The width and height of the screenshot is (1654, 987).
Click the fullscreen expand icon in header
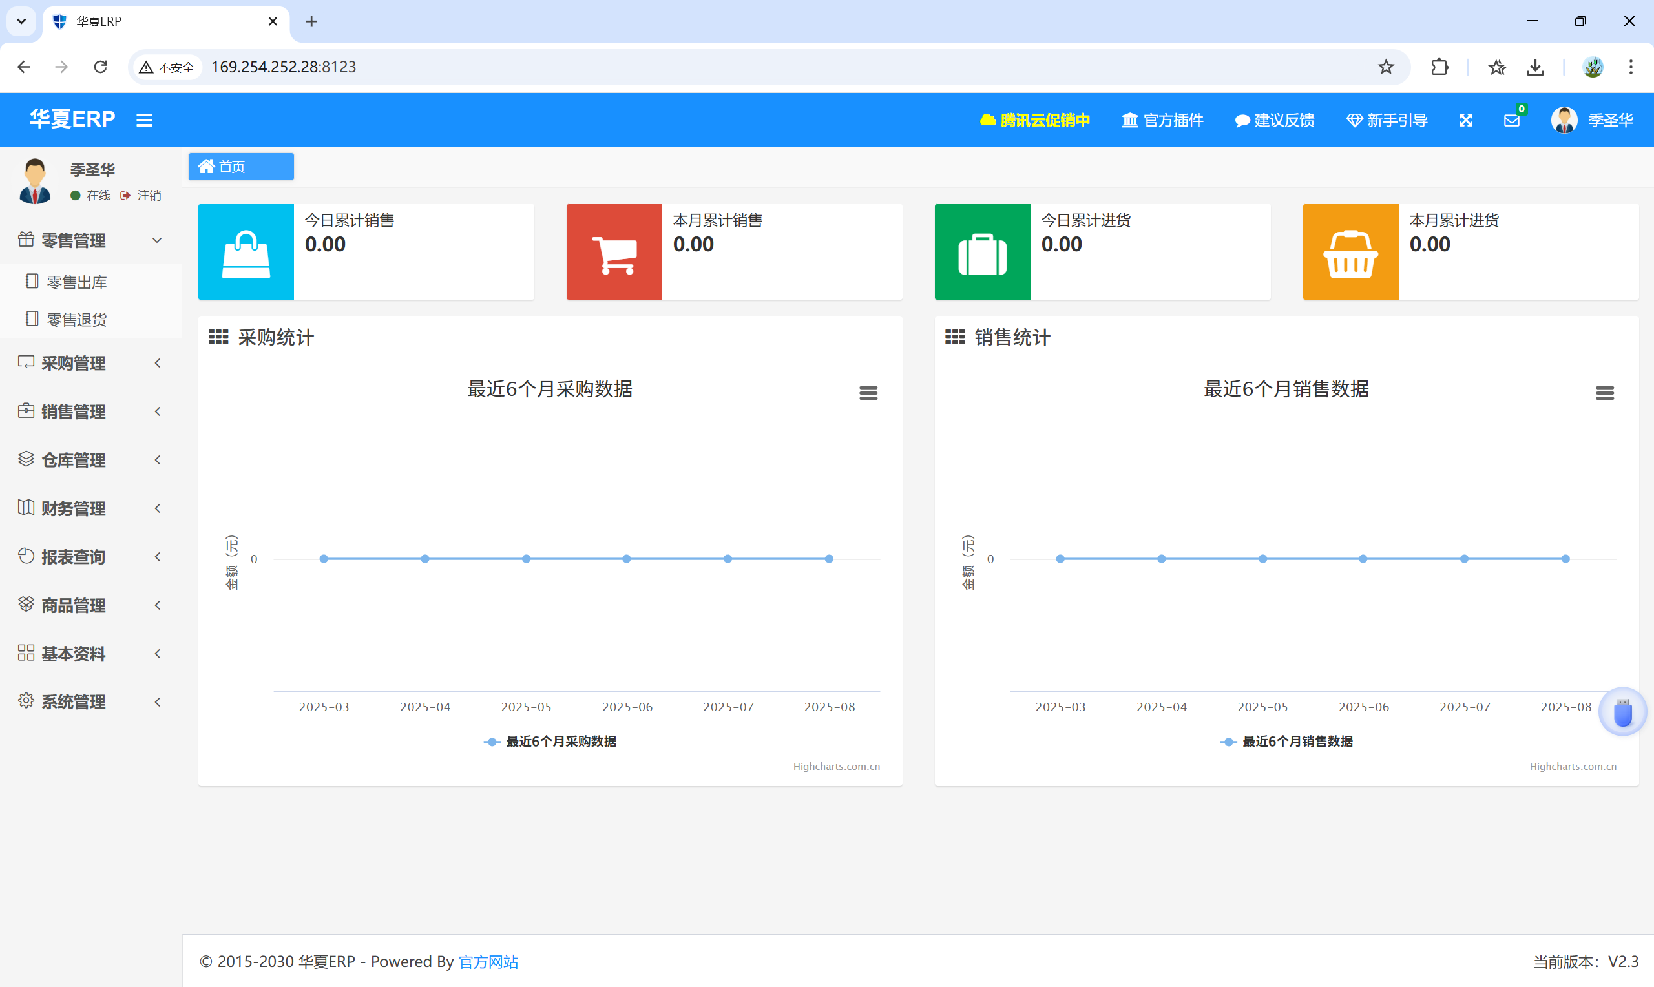pyautogui.click(x=1466, y=120)
